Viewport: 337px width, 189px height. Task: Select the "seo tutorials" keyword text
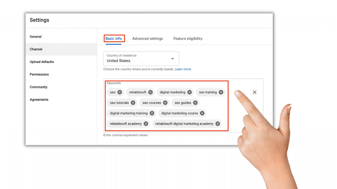pos(119,103)
